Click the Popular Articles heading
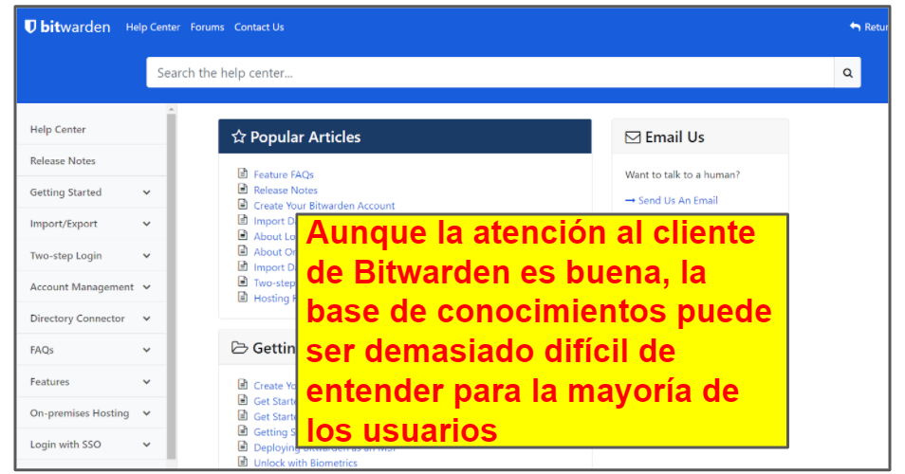Screen dimensions: 905x474 coord(305,137)
